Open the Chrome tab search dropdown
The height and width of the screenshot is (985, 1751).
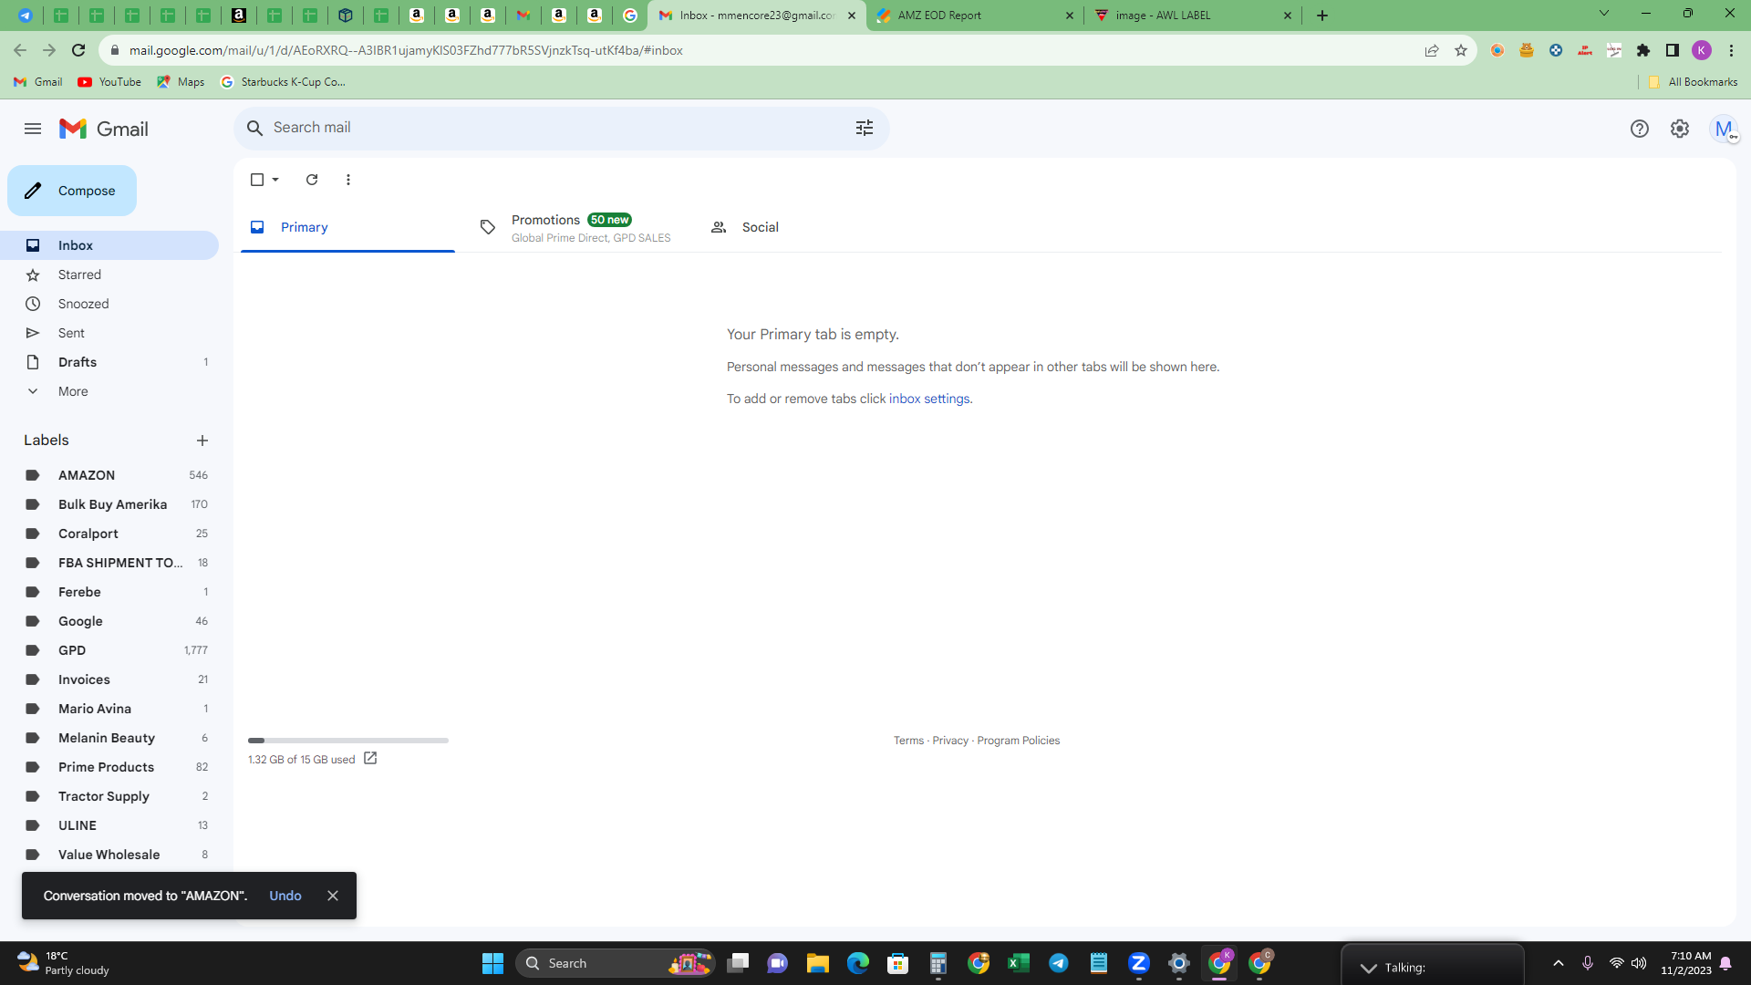pyautogui.click(x=1604, y=15)
